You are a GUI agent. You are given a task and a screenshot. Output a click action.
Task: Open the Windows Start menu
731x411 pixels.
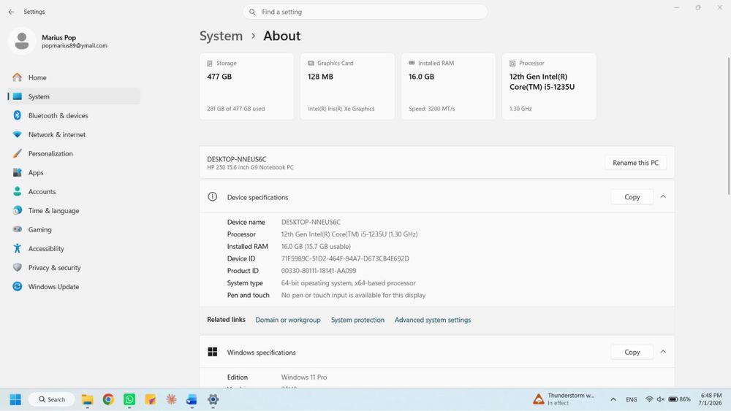(x=15, y=399)
